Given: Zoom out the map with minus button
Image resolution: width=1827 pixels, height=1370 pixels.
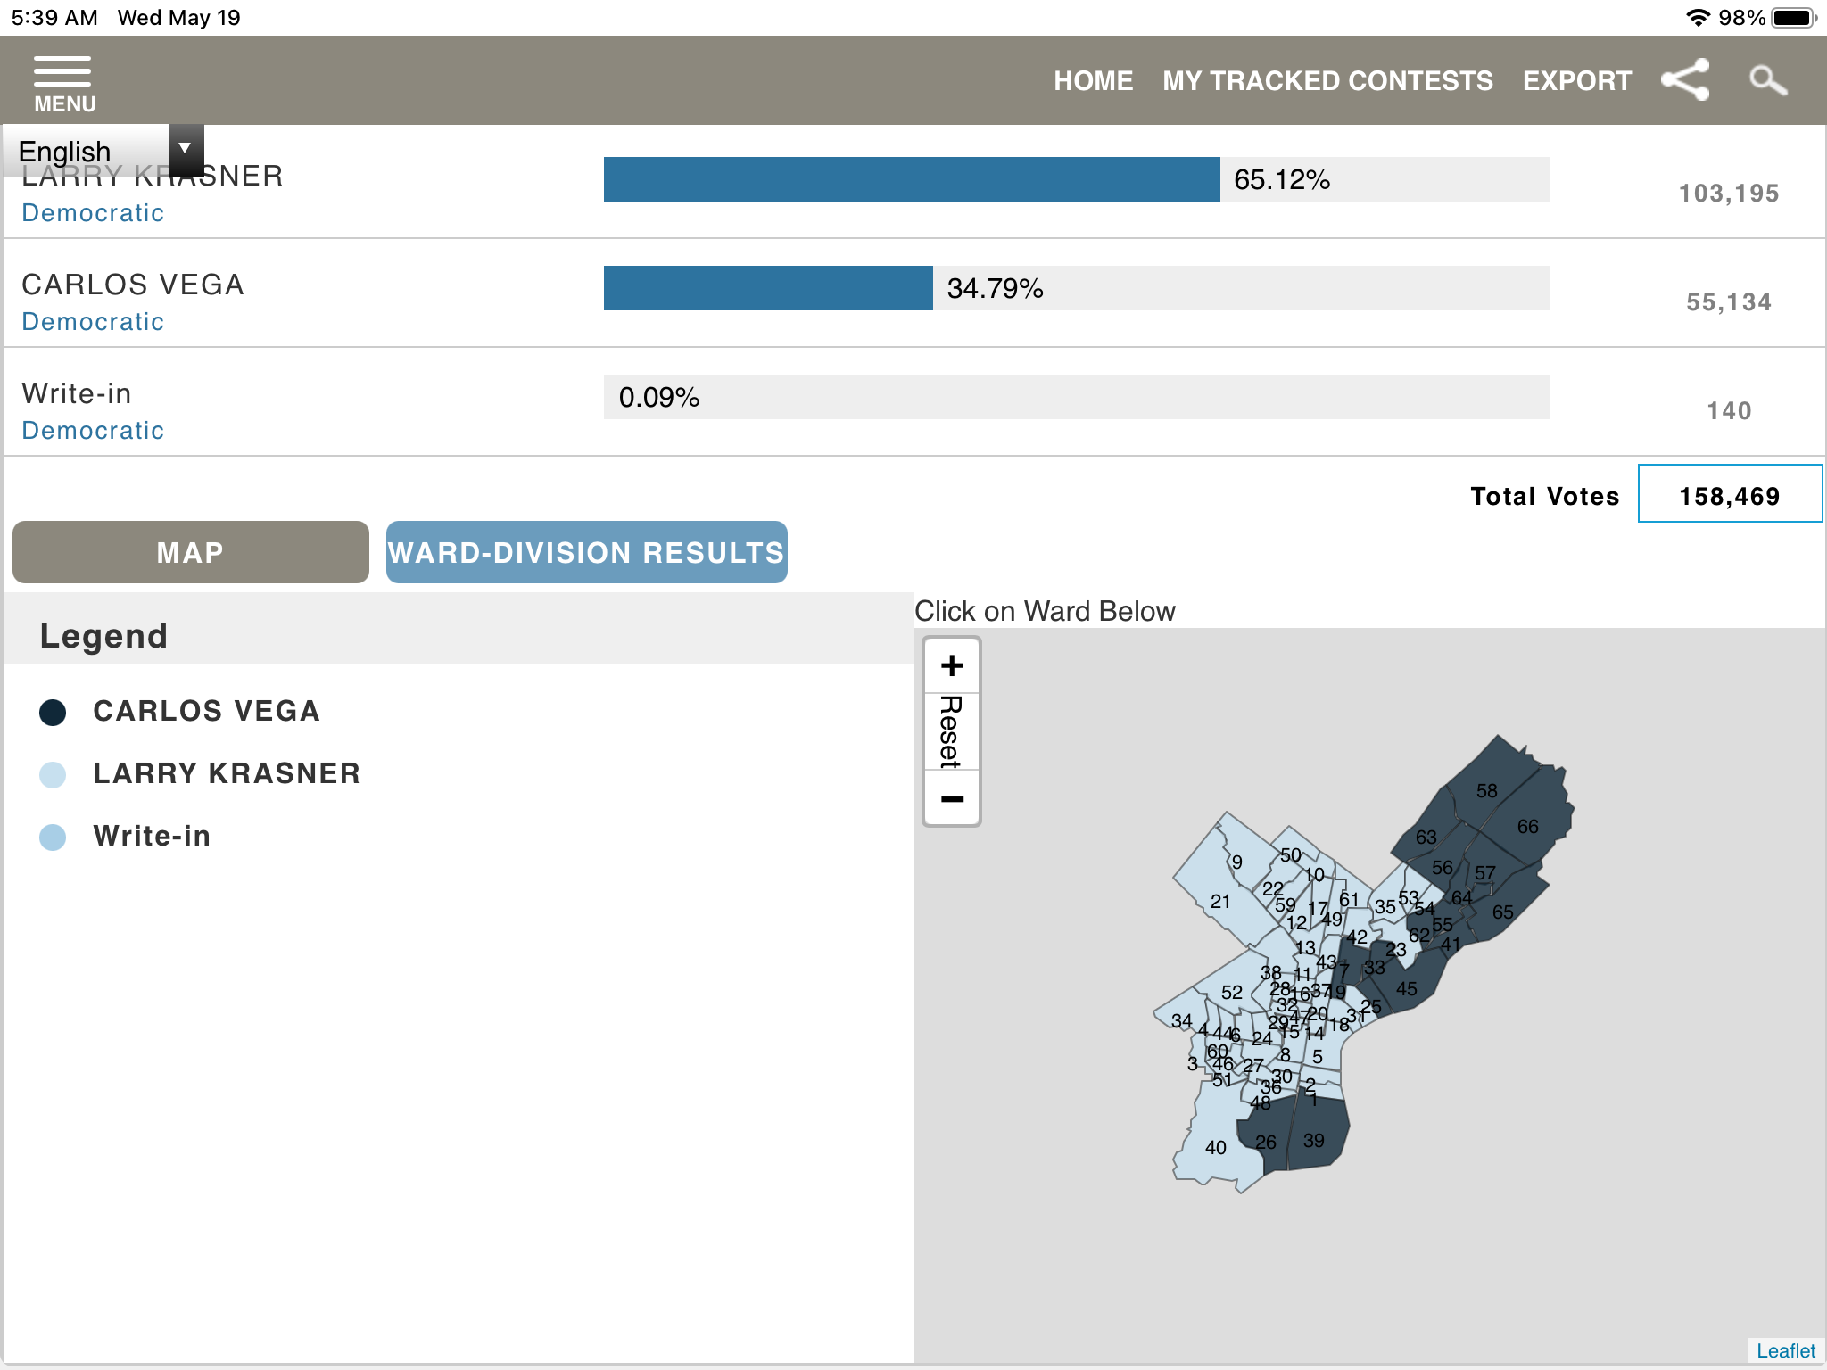Looking at the screenshot, I should [952, 799].
